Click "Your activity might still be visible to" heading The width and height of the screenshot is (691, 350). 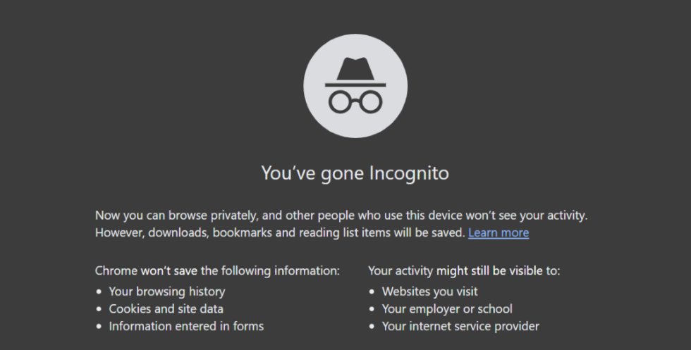click(x=464, y=270)
